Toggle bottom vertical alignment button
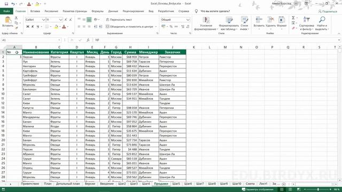The height and width of the screenshot is (192, 342). (89, 20)
